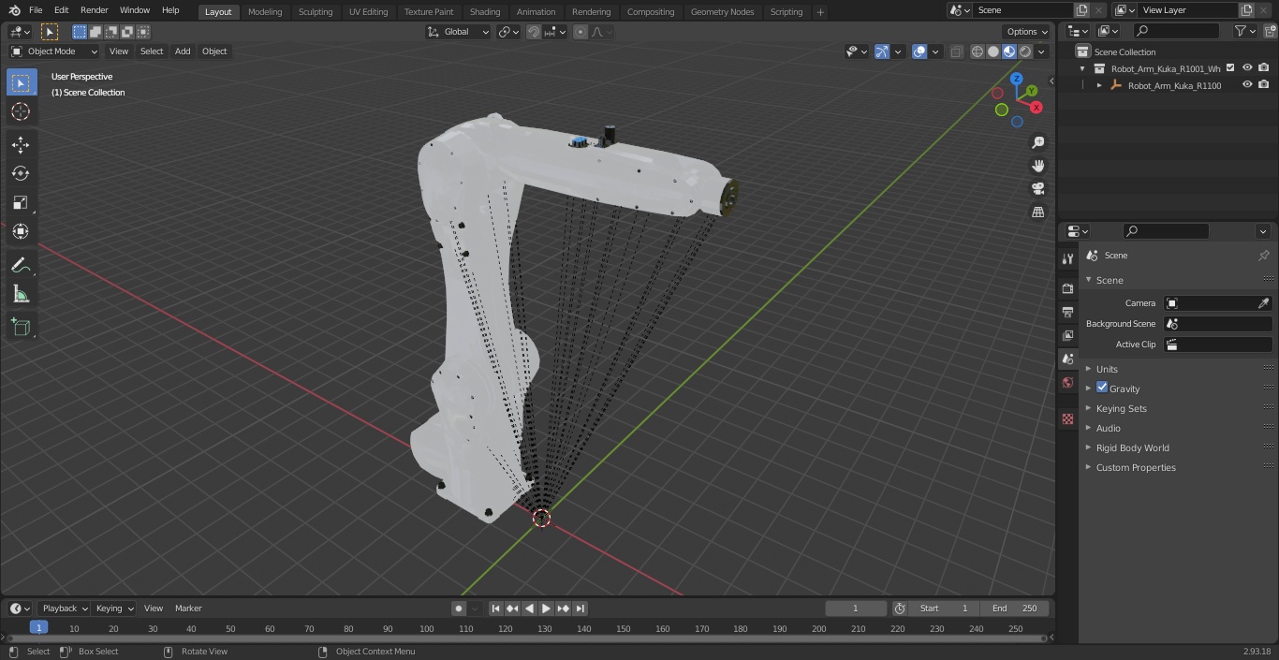Image resolution: width=1279 pixels, height=660 pixels.
Task: Open the File menu
Action: 36,10
